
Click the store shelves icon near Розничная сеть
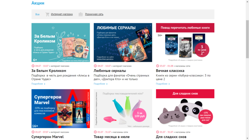coord(81,14)
